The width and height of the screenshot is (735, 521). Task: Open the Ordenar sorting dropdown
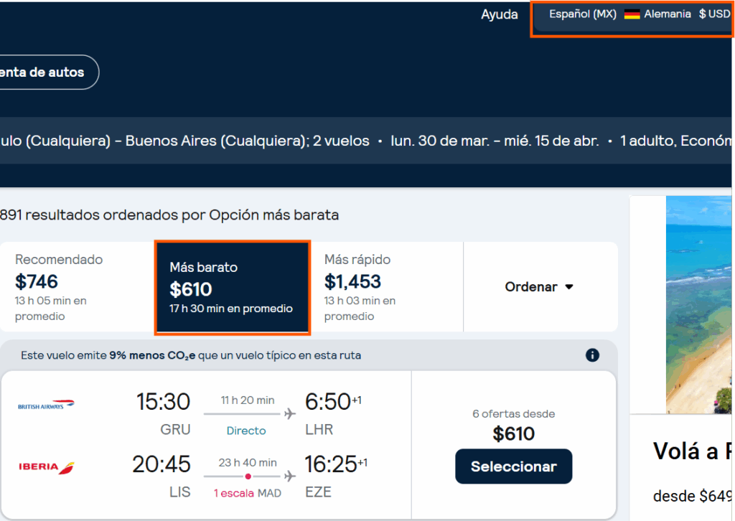tap(539, 287)
